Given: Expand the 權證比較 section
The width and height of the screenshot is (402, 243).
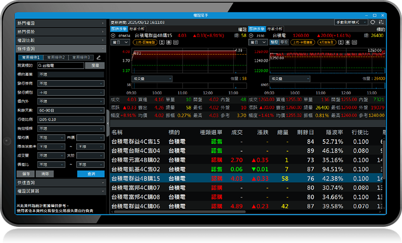Looking at the screenshot, I should (x=61, y=40).
